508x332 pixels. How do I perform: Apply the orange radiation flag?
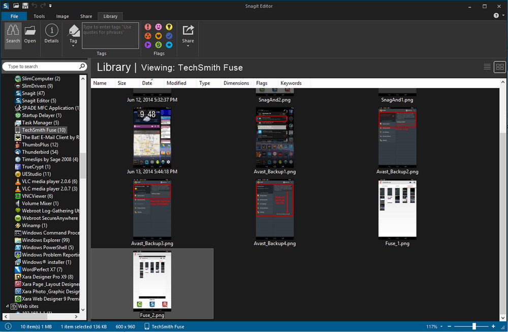coord(148,36)
